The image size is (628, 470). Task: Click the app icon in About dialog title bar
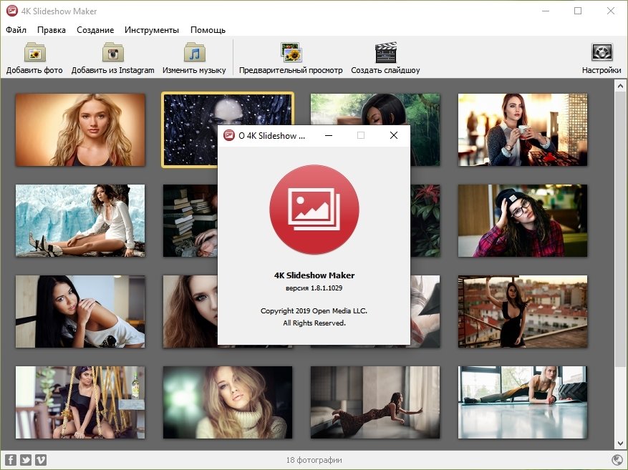pyautogui.click(x=228, y=136)
